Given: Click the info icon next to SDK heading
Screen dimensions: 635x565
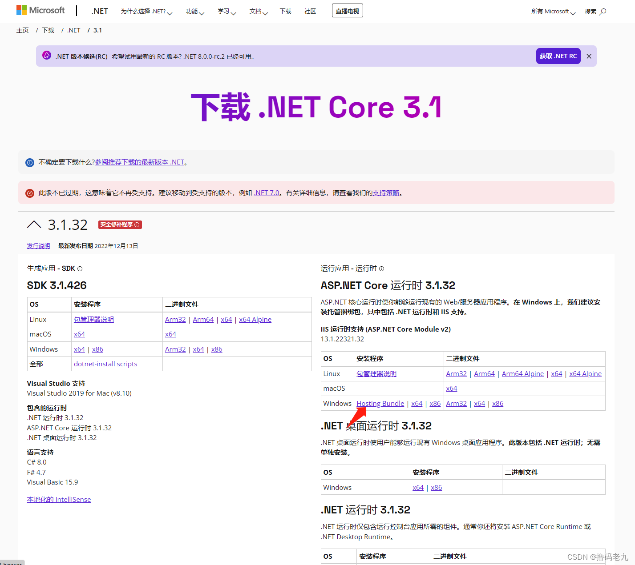Looking at the screenshot, I should click(80, 268).
